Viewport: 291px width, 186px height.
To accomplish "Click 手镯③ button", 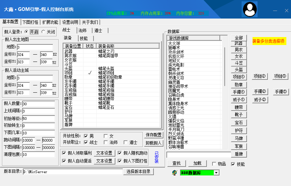I will (x=281, y=92).
